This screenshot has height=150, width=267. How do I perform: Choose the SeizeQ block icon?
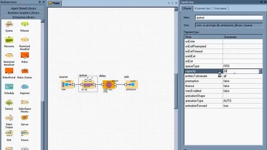9,102
